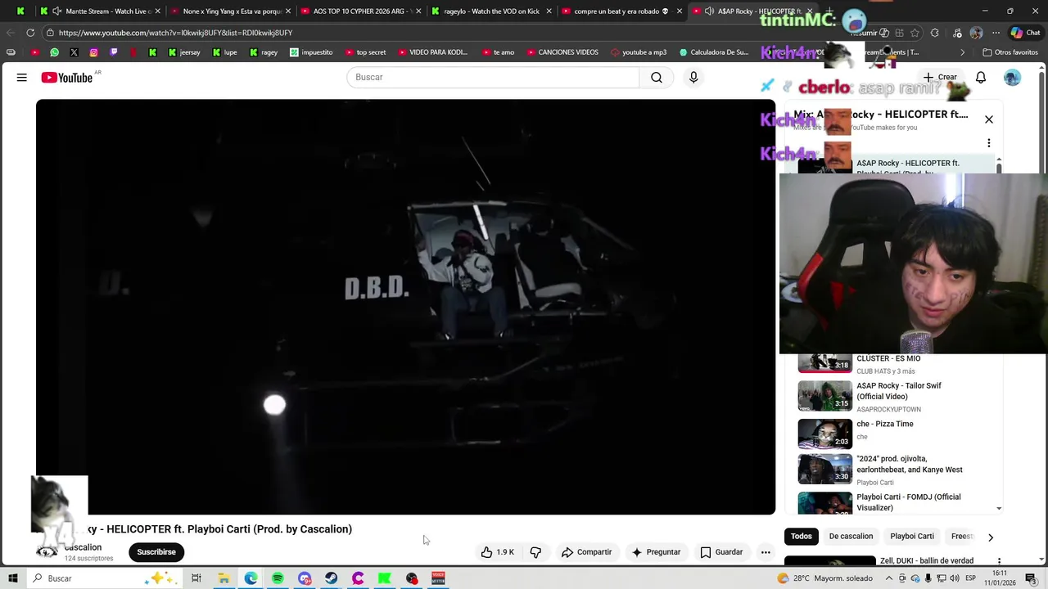Select the Todos filter chip

point(802,537)
